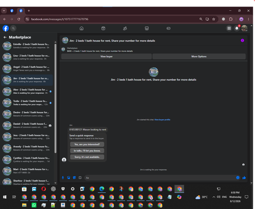Send quick response 'Yes, are you interested?'
Viewport: 255px width, 209px height.
click(x=87, y=144)
